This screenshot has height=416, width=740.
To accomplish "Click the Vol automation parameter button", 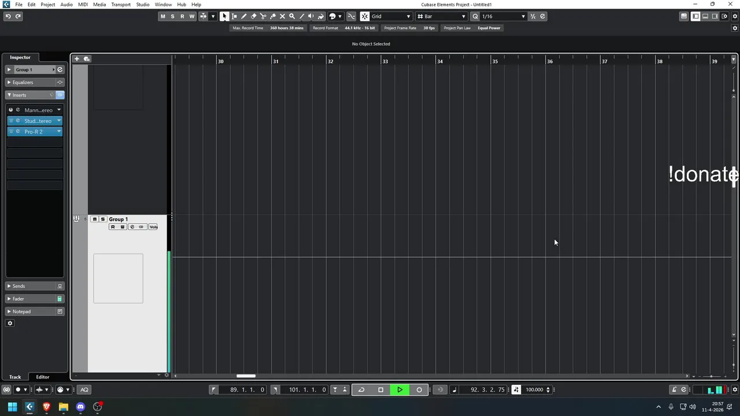I will click(x=153, y=227).
